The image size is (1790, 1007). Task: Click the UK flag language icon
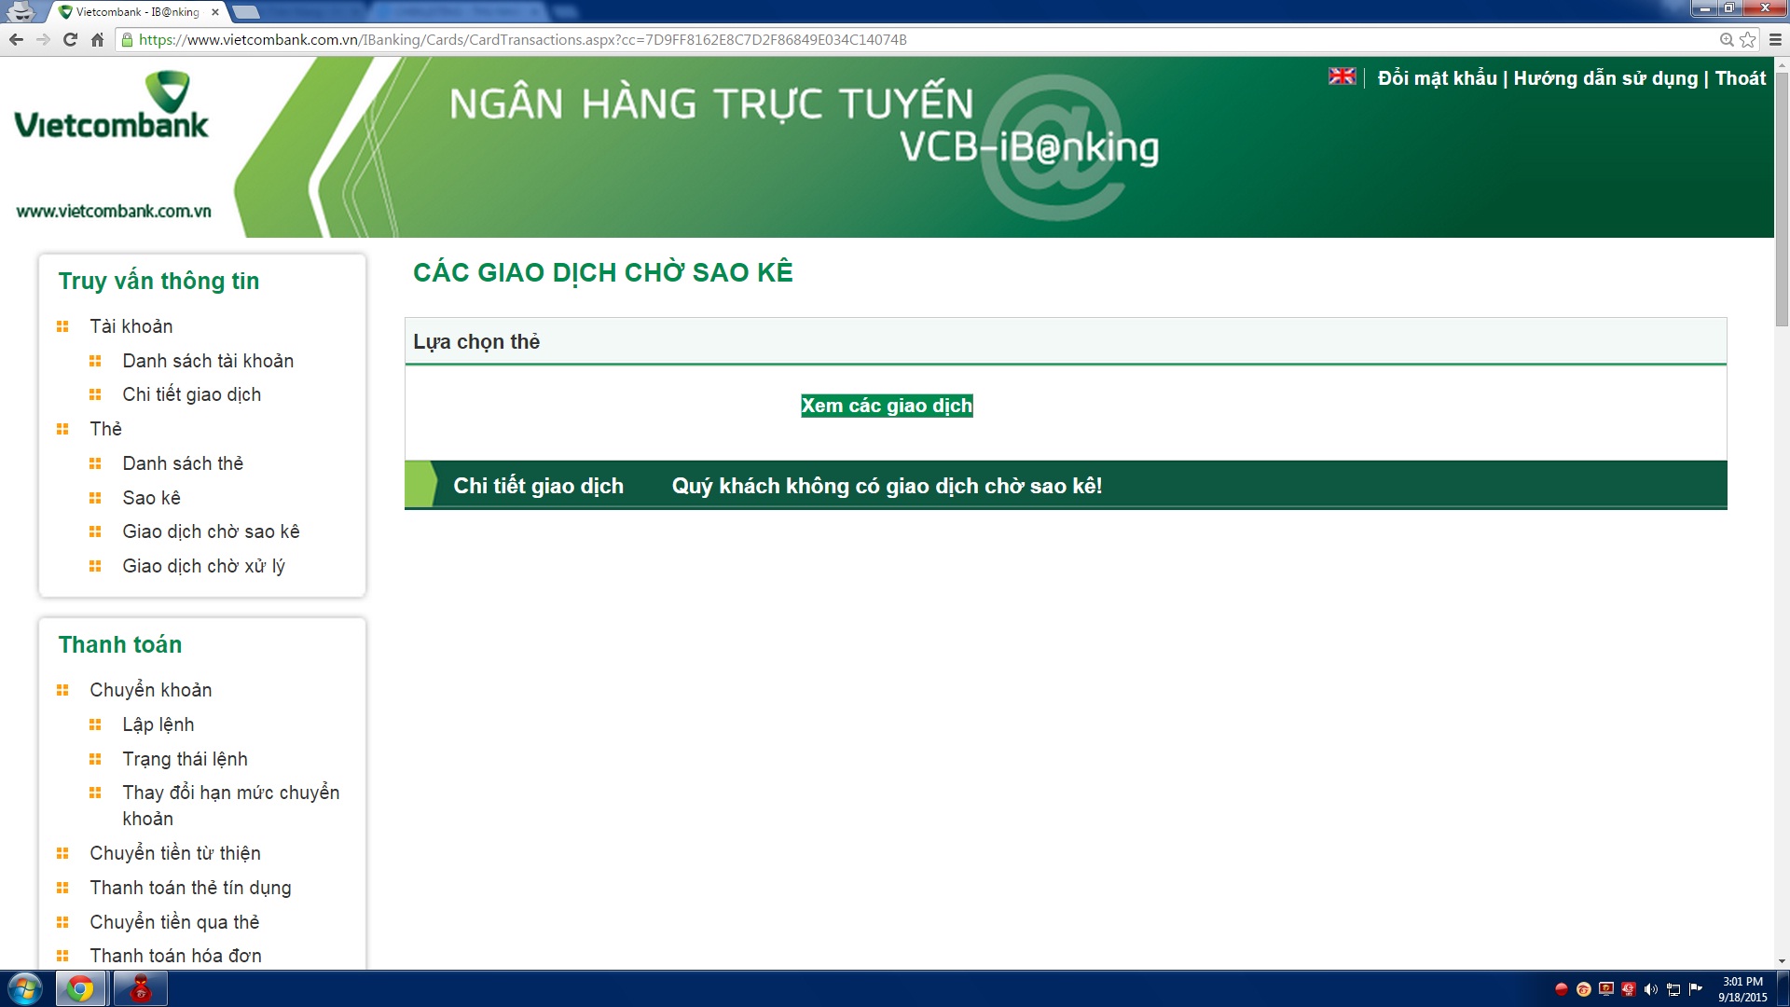pos(1342,76)
